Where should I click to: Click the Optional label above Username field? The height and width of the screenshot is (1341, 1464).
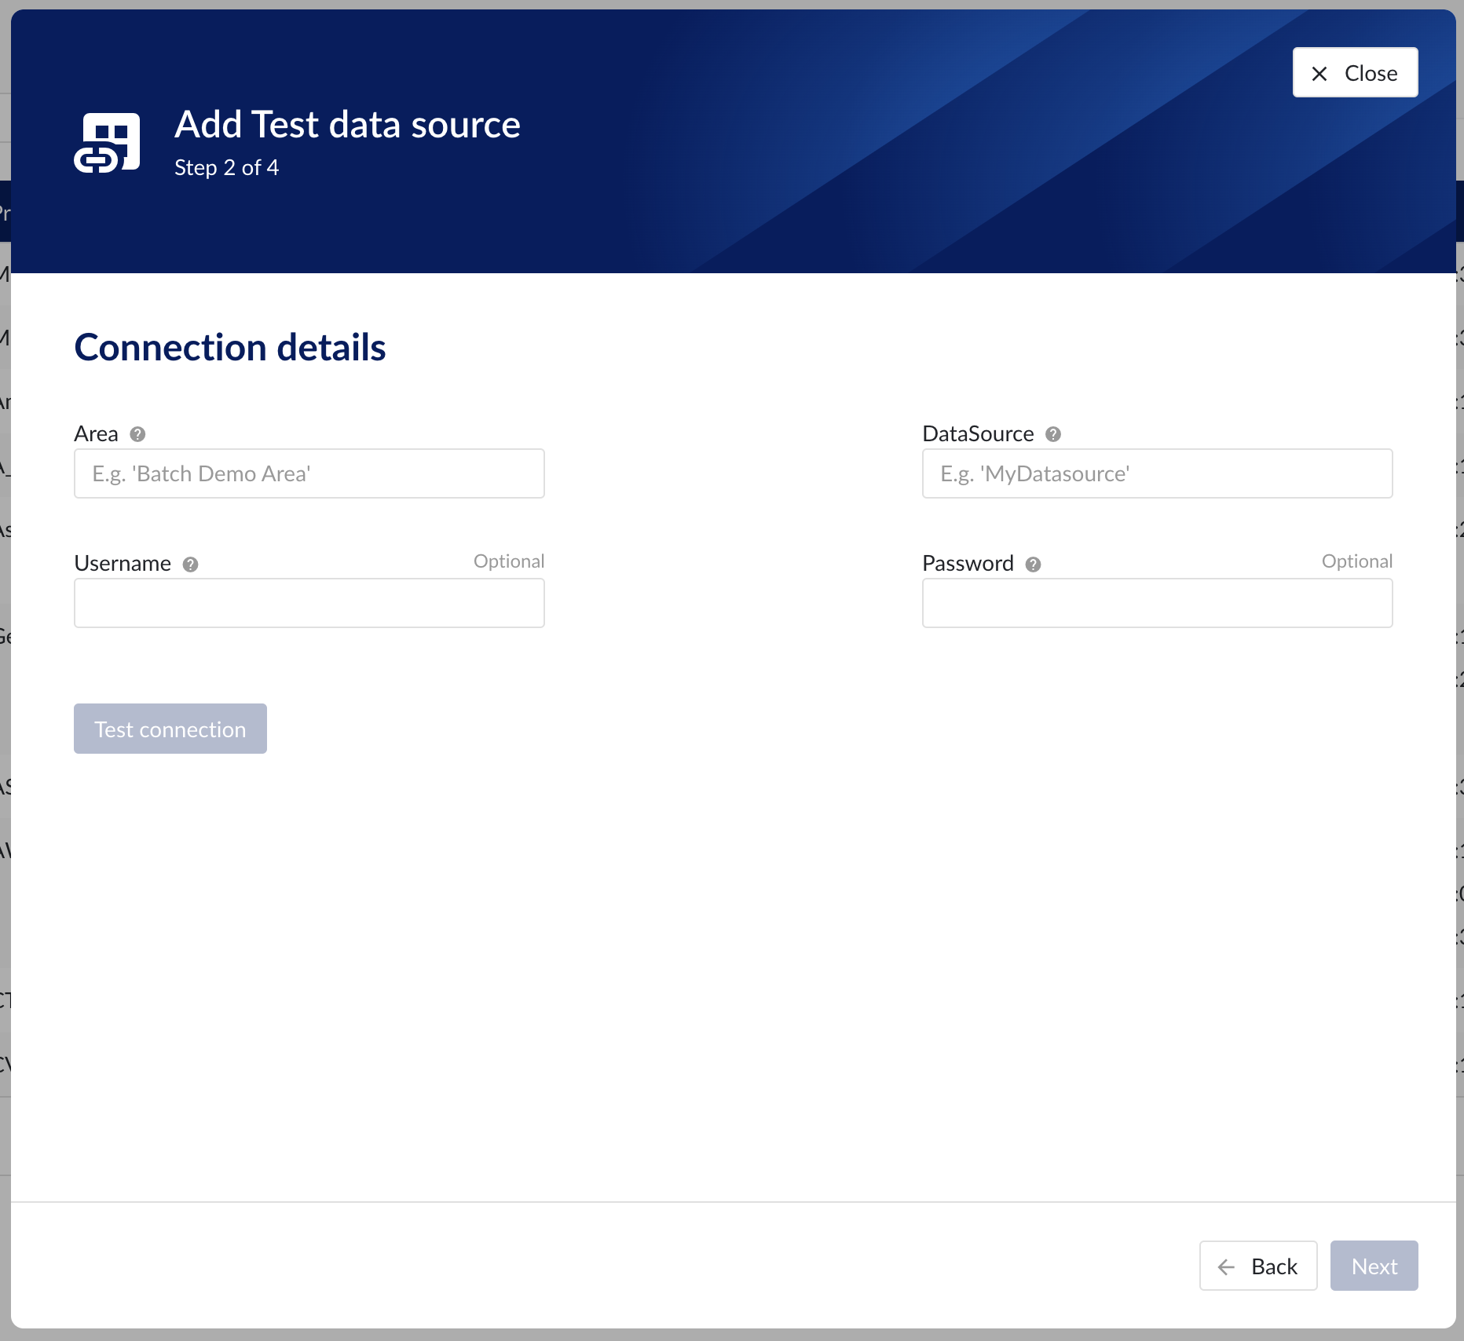pyautogui.click(x=508, y=561)
